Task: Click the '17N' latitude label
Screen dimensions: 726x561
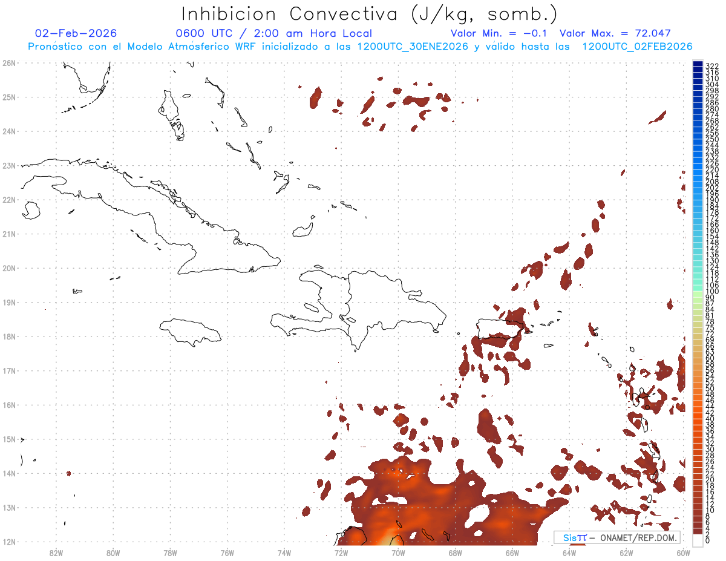Action: [x=9, y=370]
